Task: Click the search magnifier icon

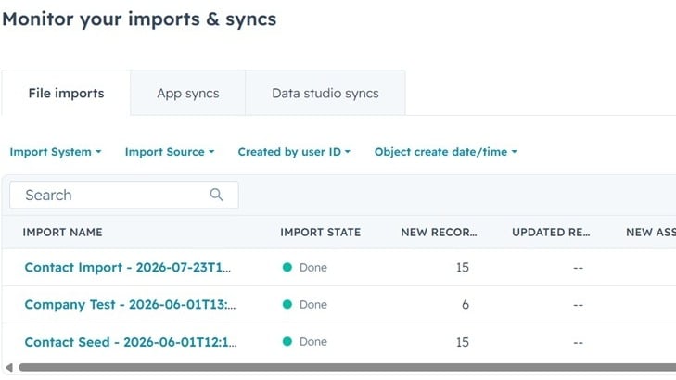Action: (x=216, y=195)
